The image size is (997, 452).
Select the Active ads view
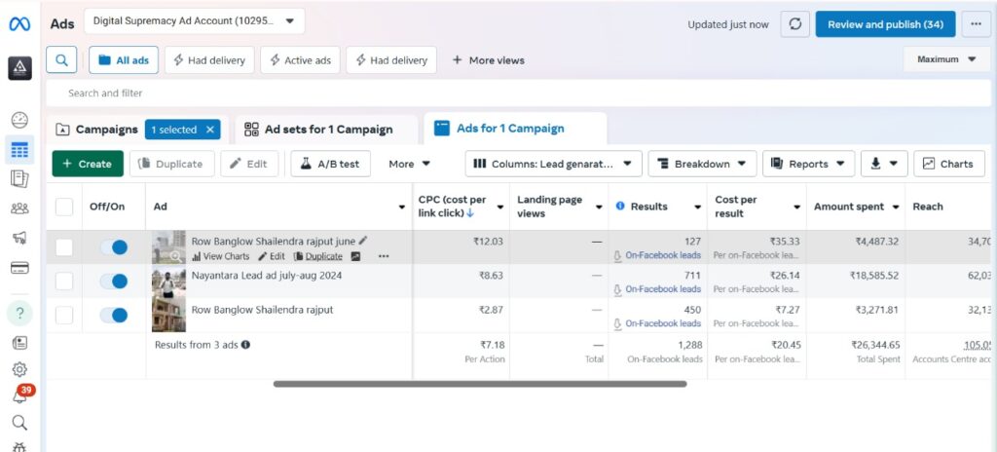click(300, 59)
